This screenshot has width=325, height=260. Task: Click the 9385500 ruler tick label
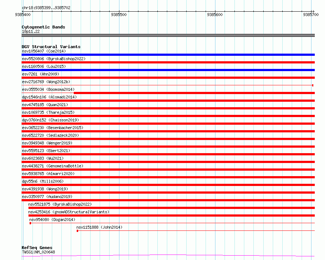tap(119, 15)
